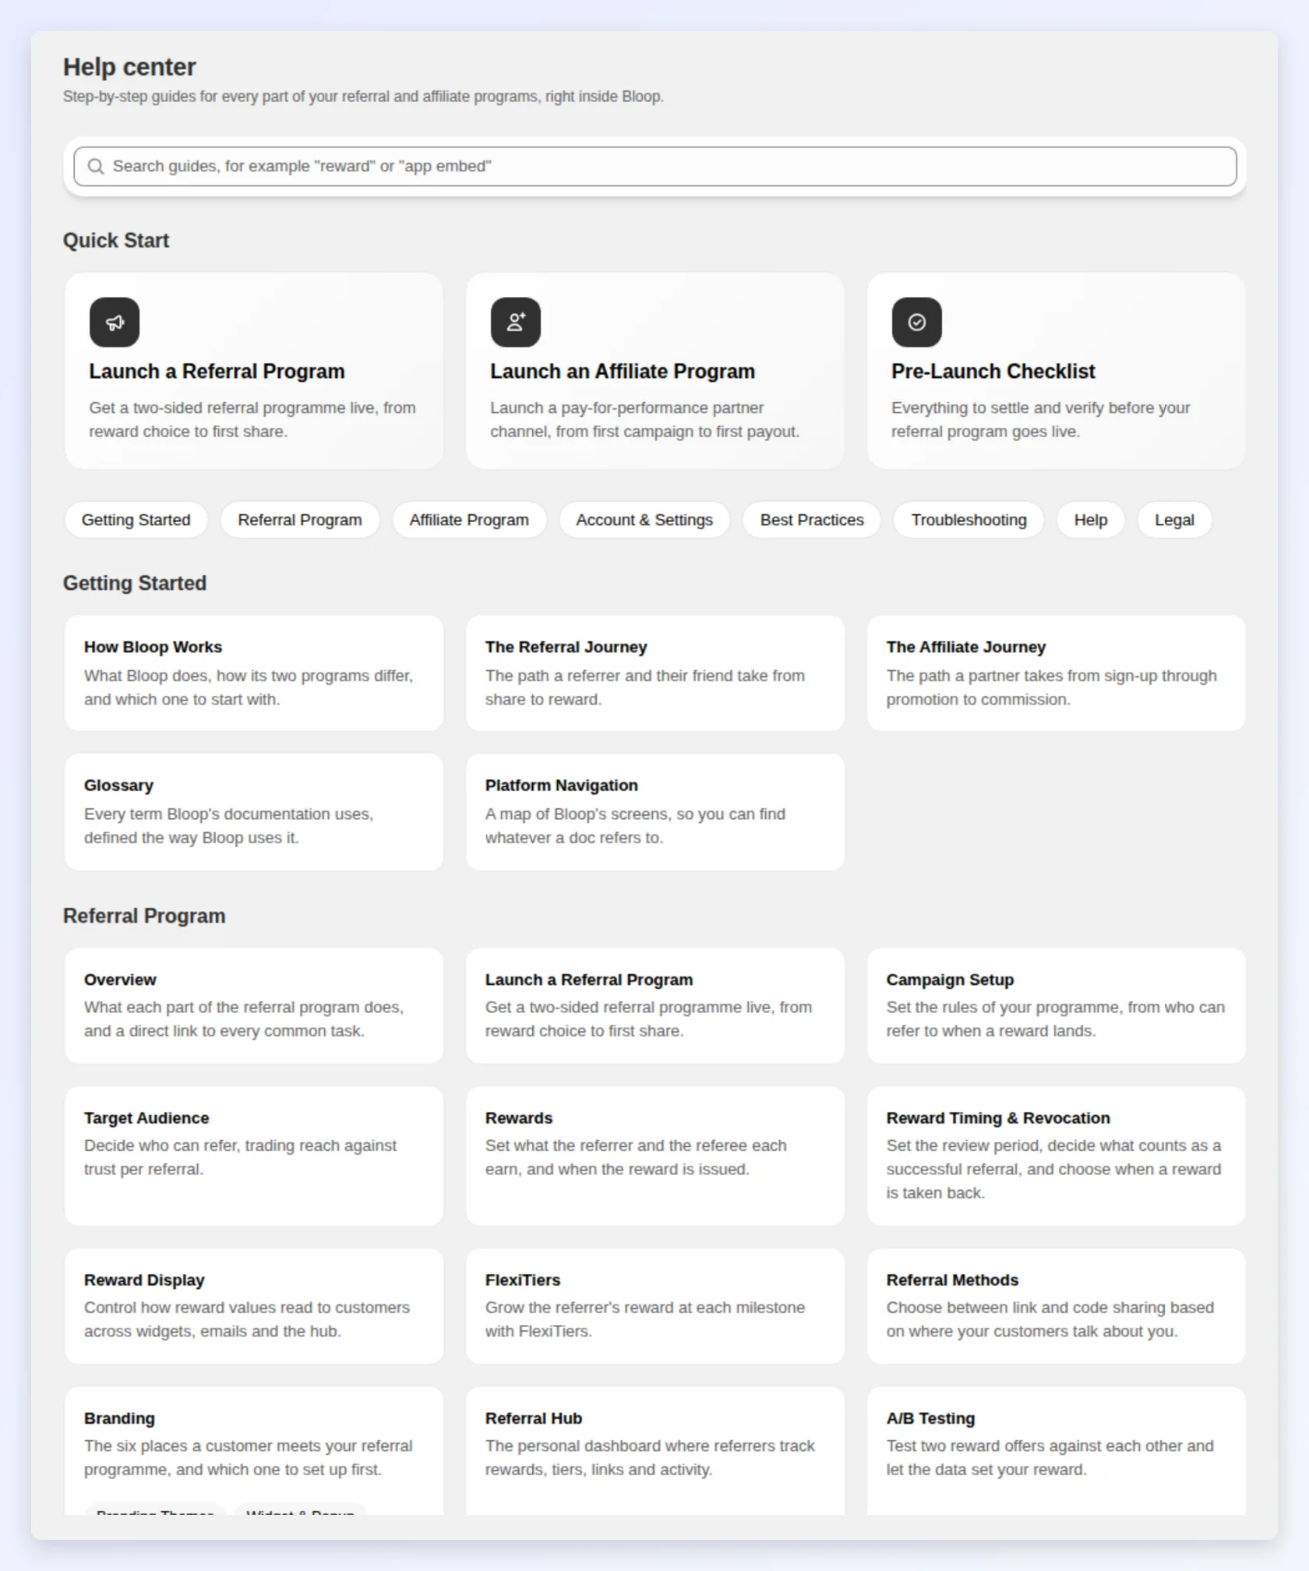Open the Reward Display guide

click(254, 1306)
